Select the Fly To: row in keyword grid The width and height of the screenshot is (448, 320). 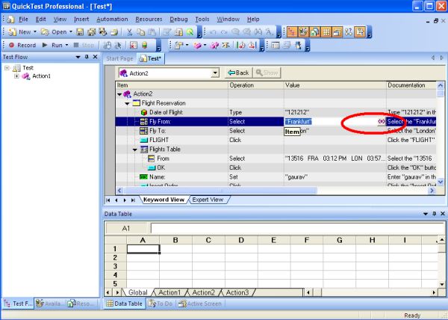(x=276, y=131)
